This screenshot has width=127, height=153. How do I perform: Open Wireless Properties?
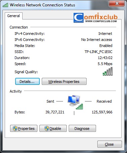[x=64, y=82]
